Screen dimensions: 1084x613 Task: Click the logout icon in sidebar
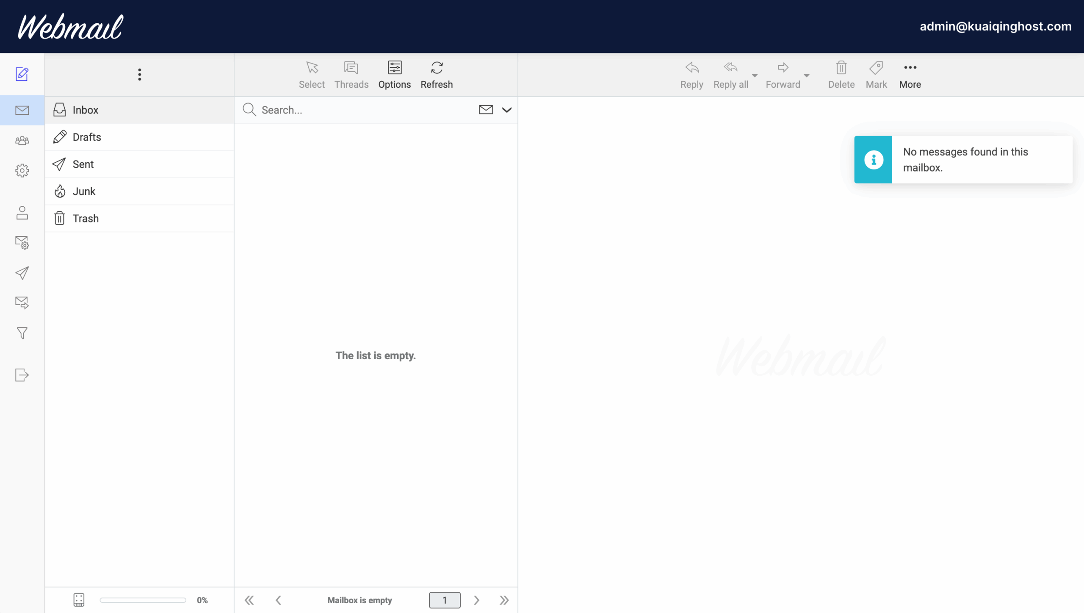pos(22,375)
